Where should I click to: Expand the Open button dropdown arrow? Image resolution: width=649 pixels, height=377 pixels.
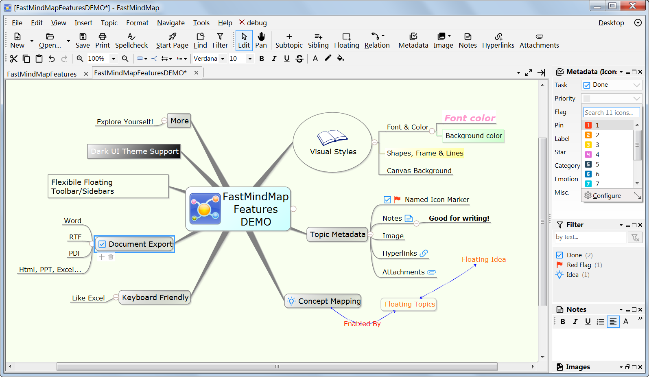point(68,41)
